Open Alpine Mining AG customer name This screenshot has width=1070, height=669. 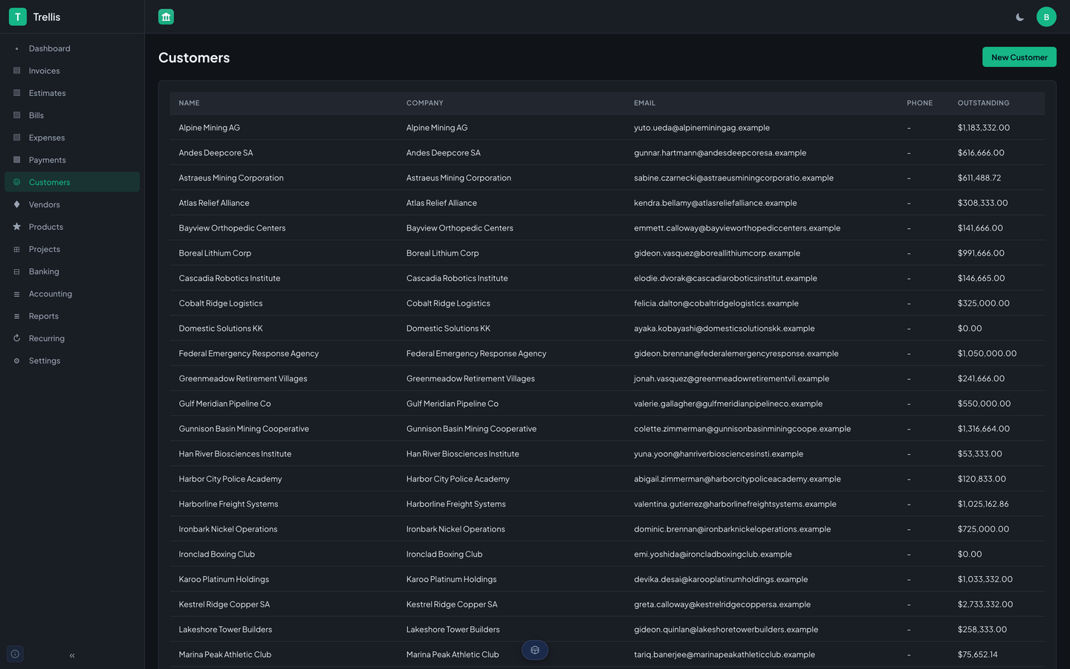coord(210,128)
